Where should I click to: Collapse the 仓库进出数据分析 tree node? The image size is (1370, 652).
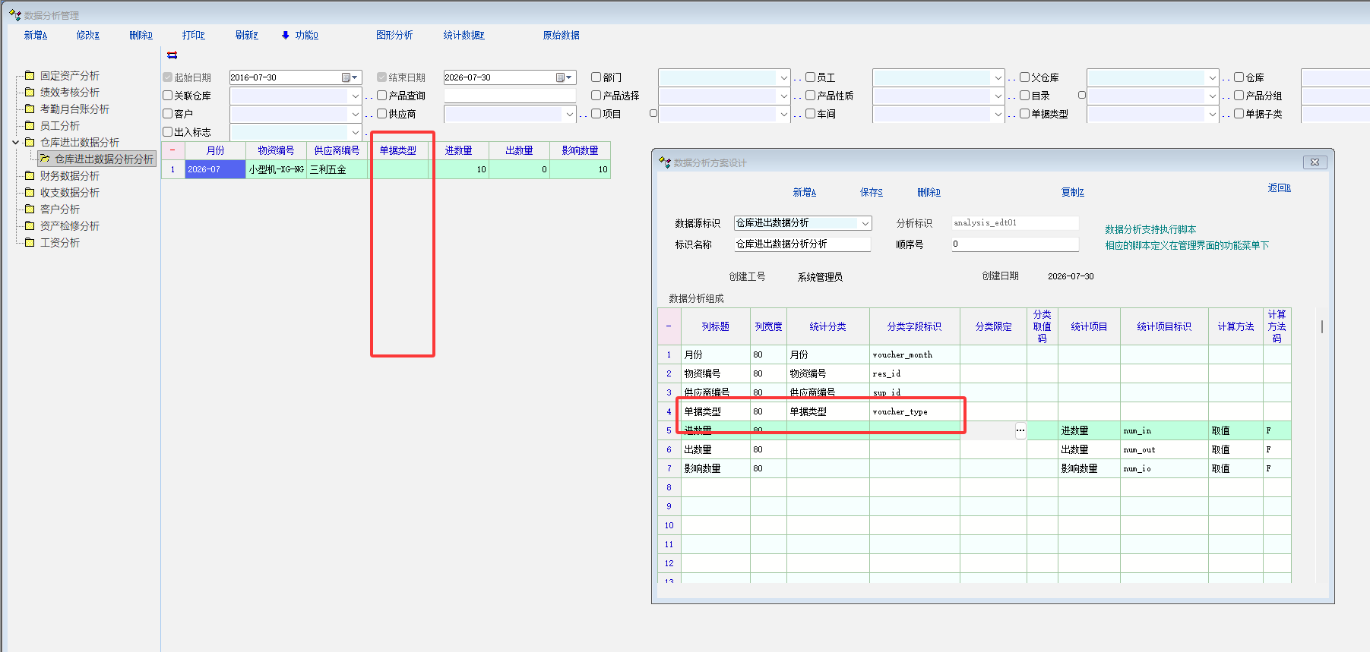[16, 142]
